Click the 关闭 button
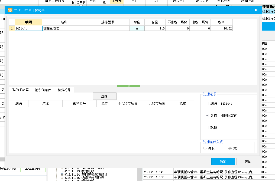Viewport: 275px width, 181px height. click(x=248, y=161)
